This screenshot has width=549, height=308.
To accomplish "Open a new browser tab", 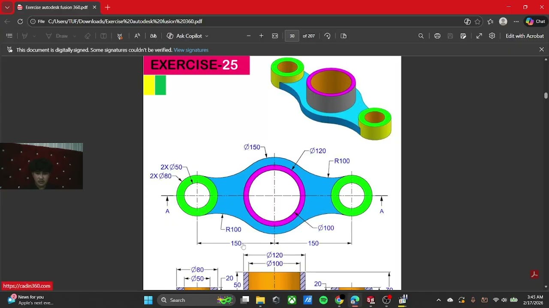I will tap(108, 7).
